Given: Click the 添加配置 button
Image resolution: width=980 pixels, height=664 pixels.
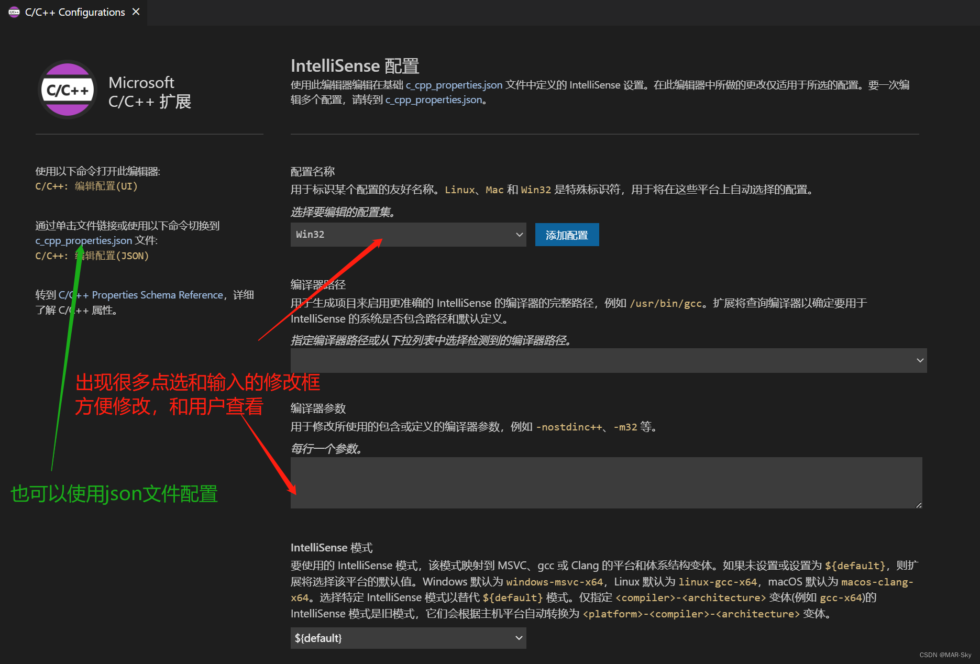Looking at the screenshot, I should [567, 235].
